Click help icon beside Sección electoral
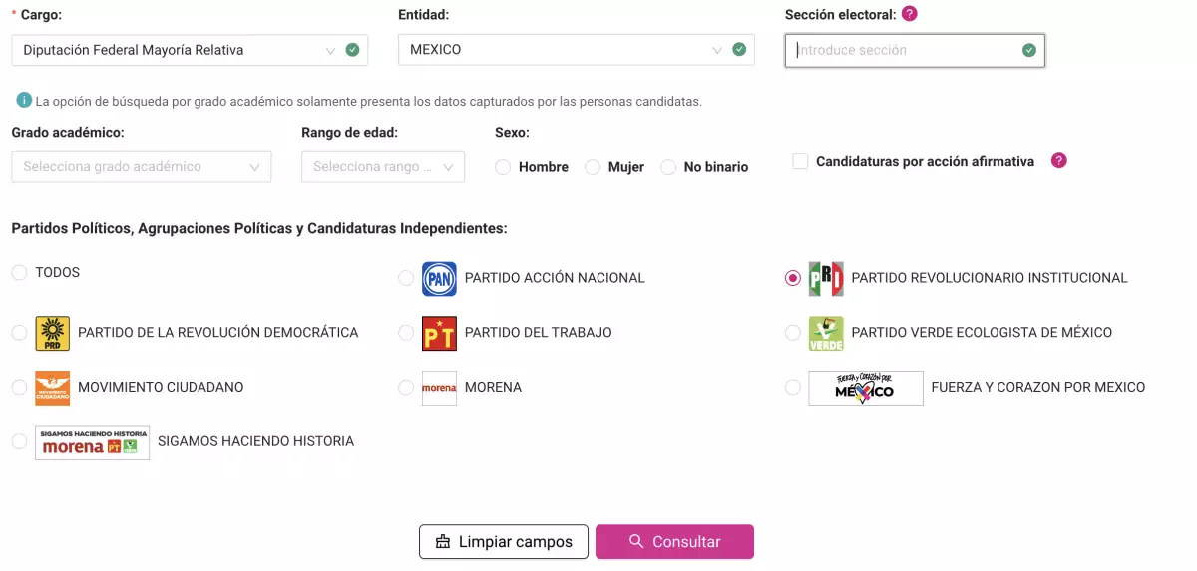 click(909, 14)
